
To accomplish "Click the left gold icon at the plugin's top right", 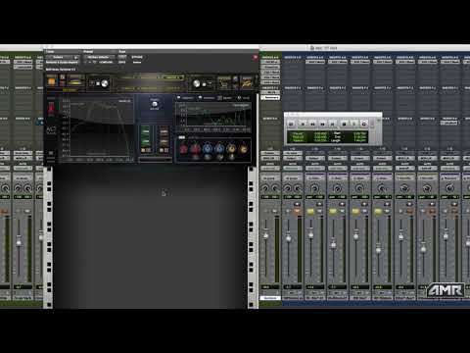I will click(x=224, y=82).
